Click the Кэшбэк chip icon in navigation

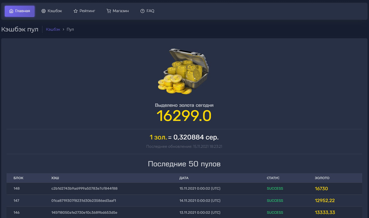point(43,11)
